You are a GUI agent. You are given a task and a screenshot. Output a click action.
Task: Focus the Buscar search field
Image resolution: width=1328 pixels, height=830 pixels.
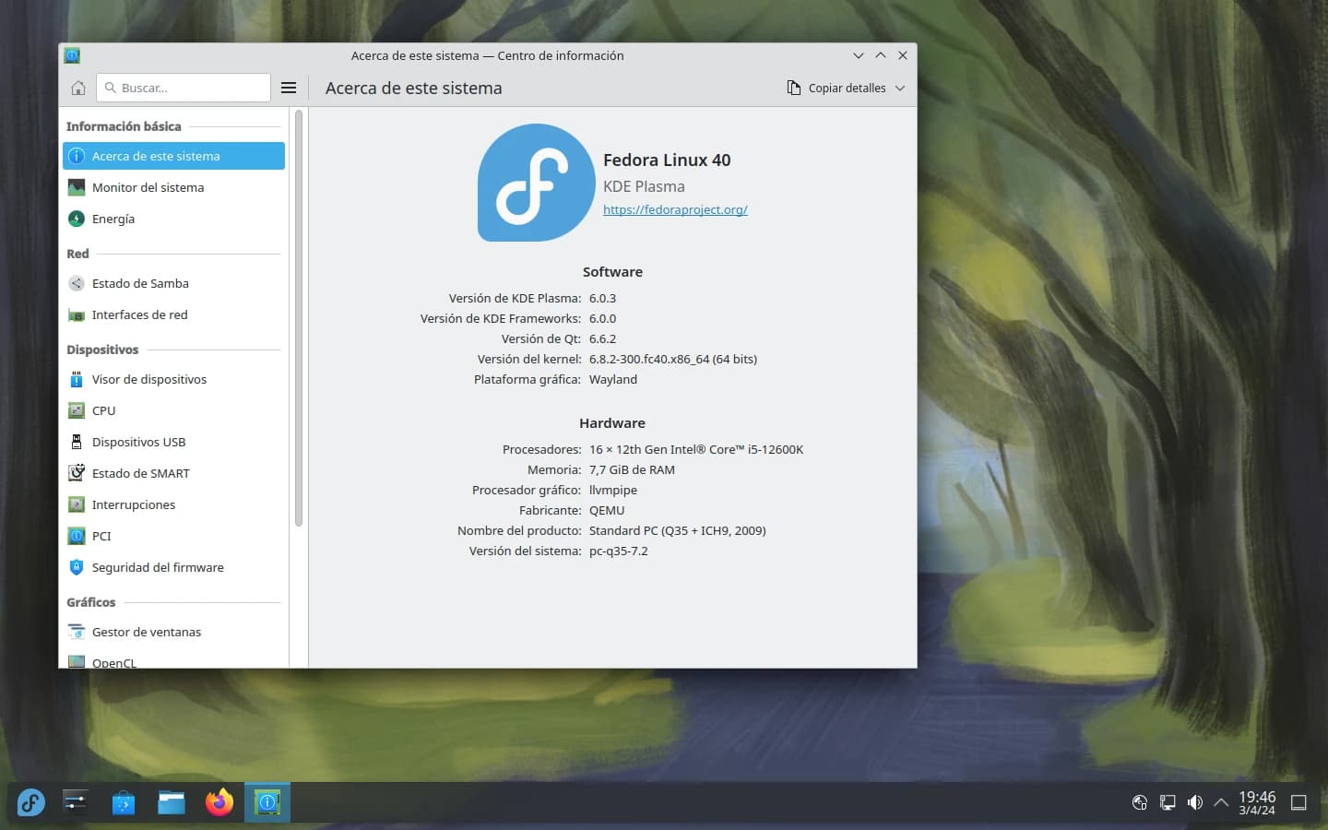184,88
